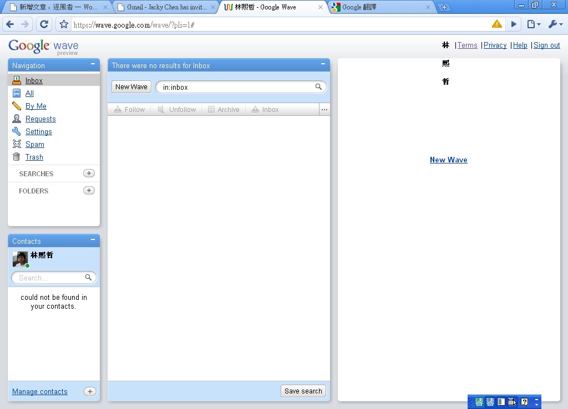Image resolution: width=568 pixels, height=409 pixels.
Task: Click the Sign out link
Action: pos(546,45)
